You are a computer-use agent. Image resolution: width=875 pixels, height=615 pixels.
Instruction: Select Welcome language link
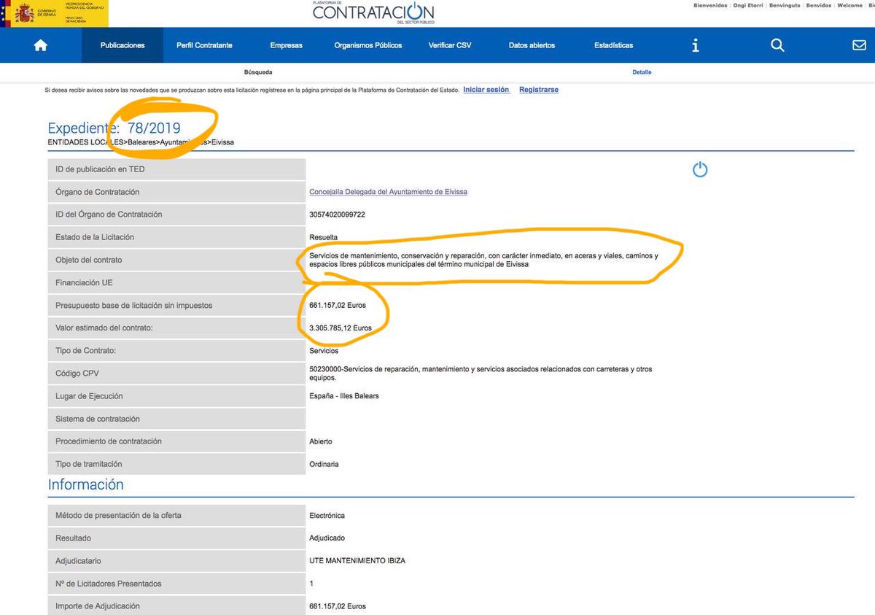point(849,5)
